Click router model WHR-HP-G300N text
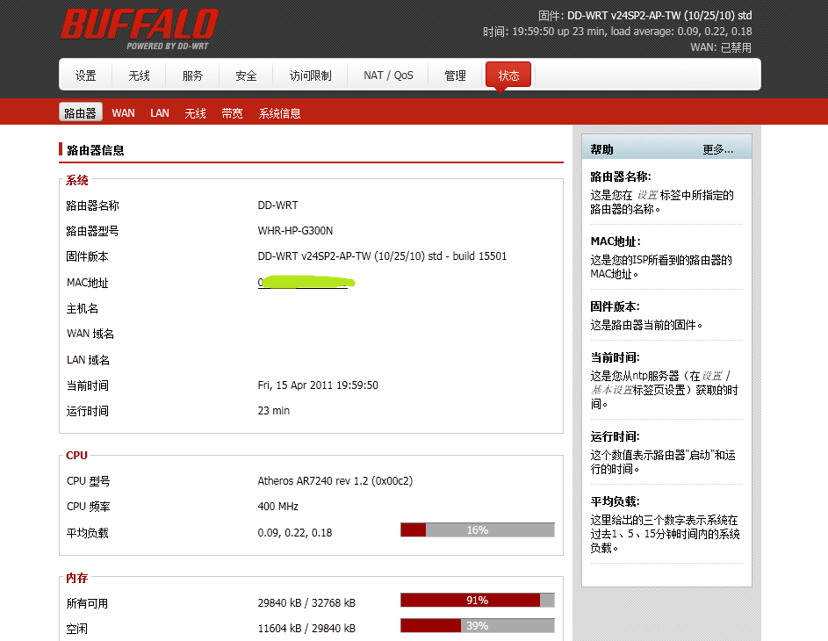 [x=295, y=231]
